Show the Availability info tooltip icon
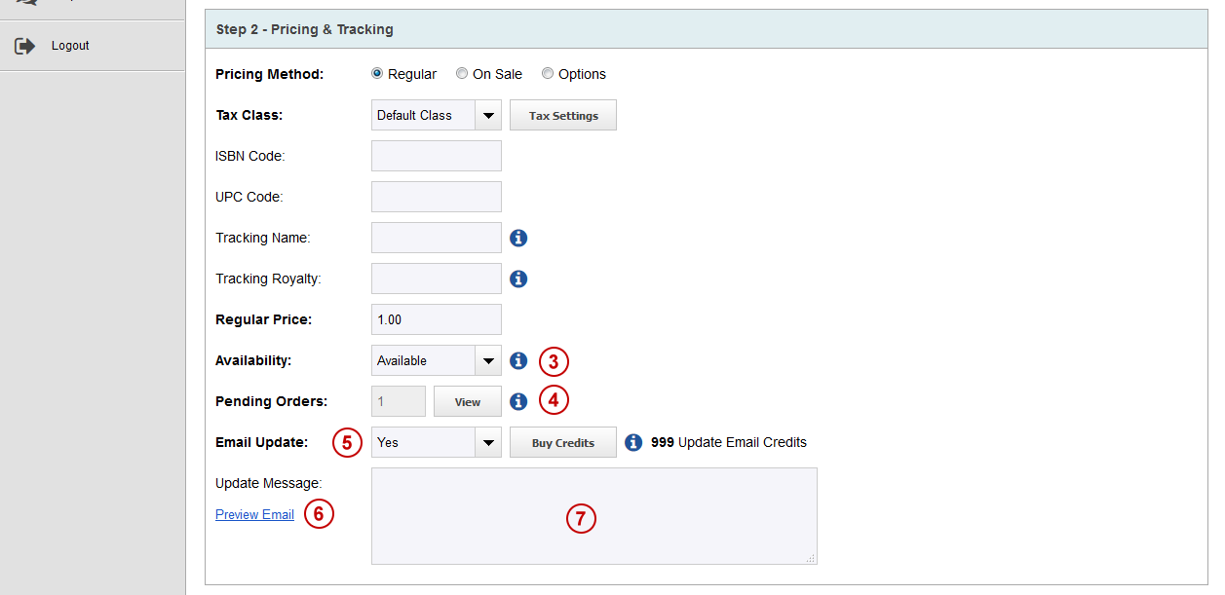This screenshot has height=595, width=1225. (518, 360)
